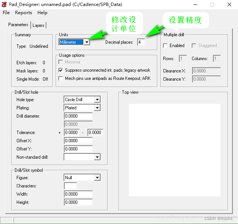Switch to the Layers tab

[38, 25]
